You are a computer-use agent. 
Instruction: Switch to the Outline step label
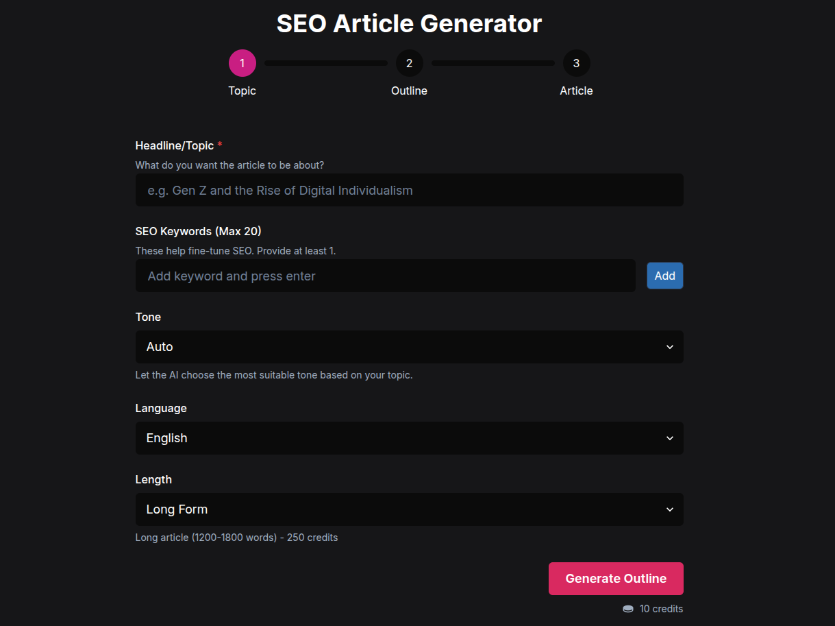[x=409, y=91]
